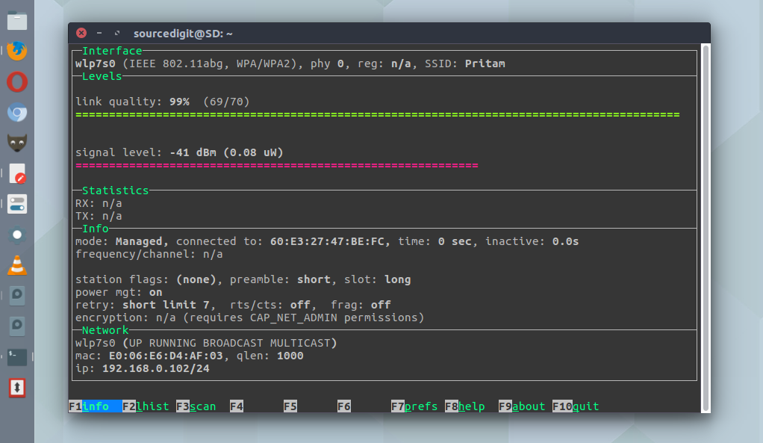Screen dimensions: 763x443
Task: Launch GIMP from the dock
Action: tap(17, 143)
